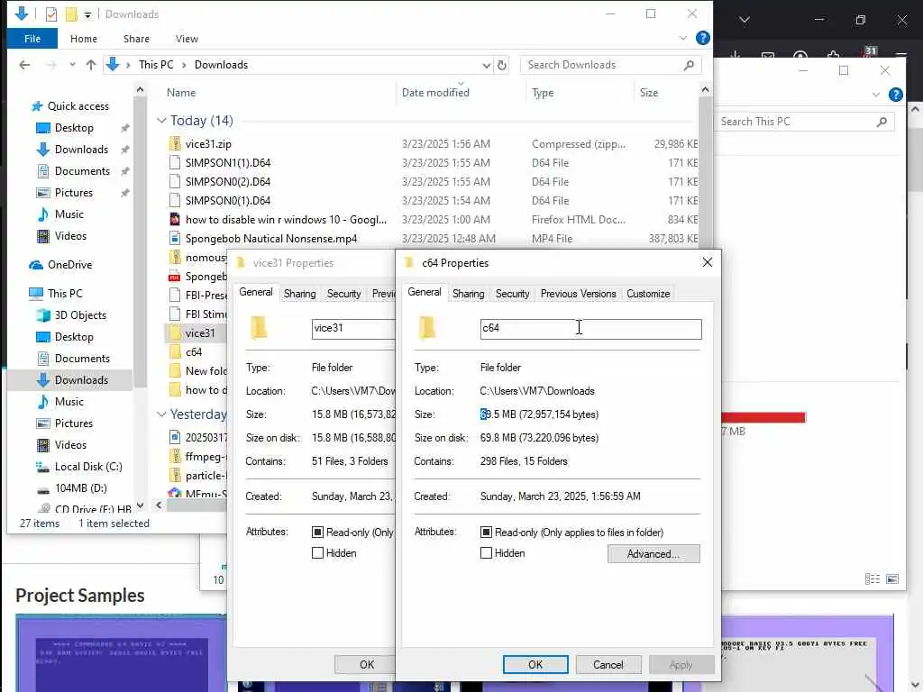Viewport: 923px width, 692px height.
Task: Open the View ribbon tab
Action: click(187, 39)
